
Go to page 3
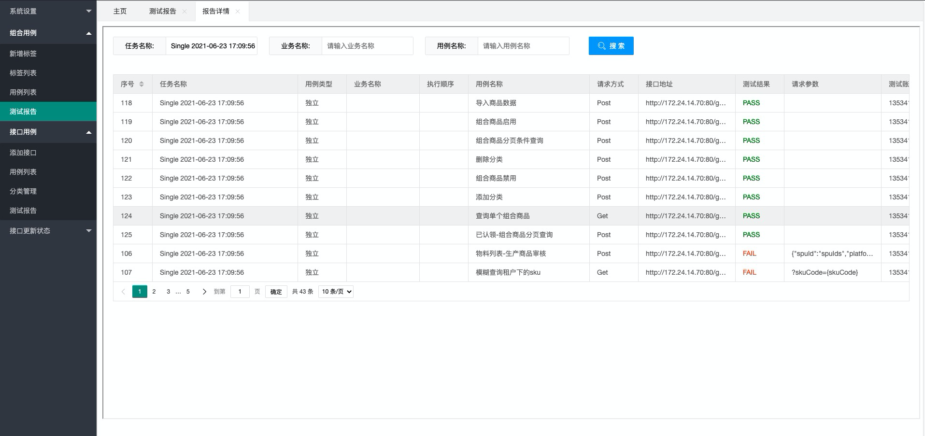coord(168,292)
